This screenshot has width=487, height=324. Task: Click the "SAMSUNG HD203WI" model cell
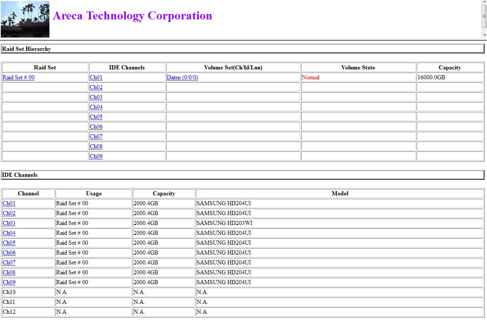340,223
